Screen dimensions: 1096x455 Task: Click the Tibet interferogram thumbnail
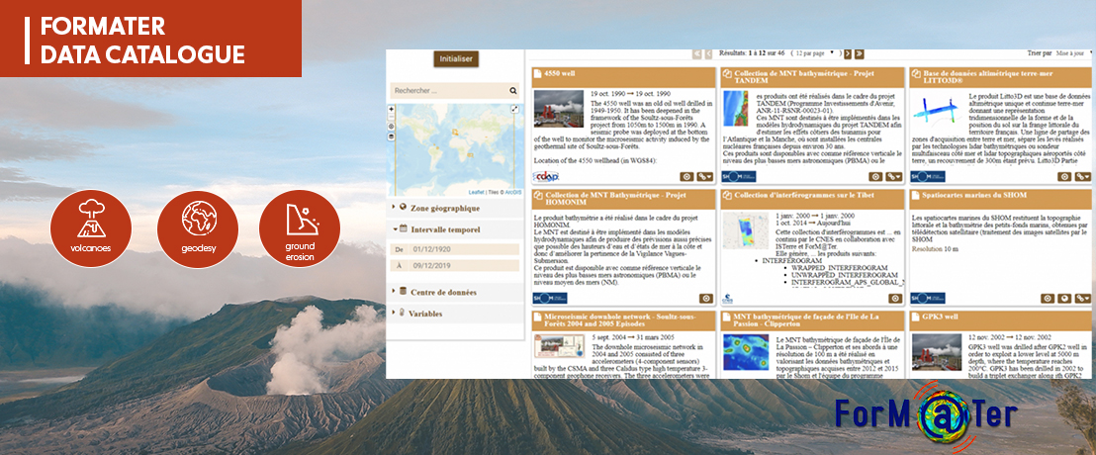coord(746,230)
